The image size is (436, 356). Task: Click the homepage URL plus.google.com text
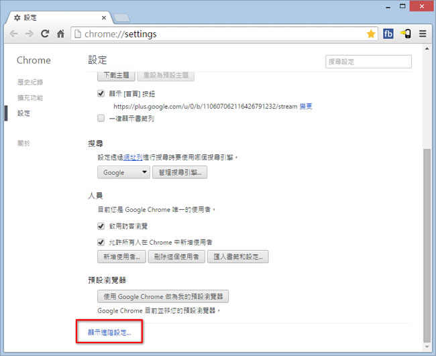[205, 106]
